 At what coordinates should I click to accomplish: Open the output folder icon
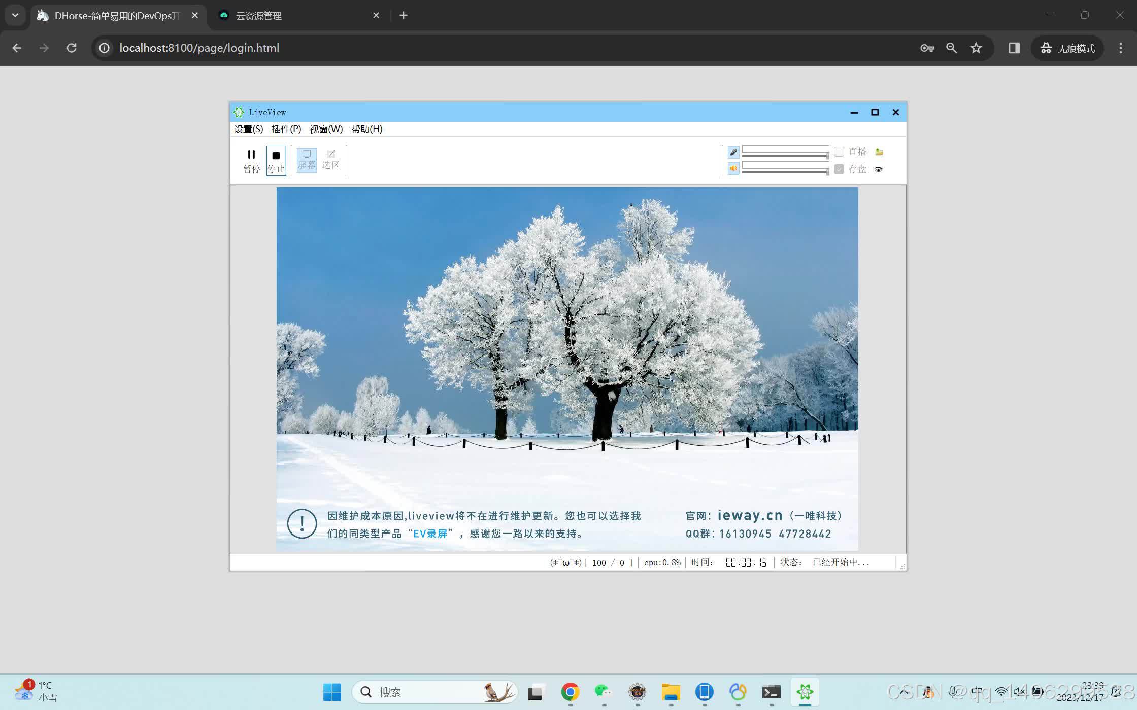pyautogui.click(x=879, y=152)
